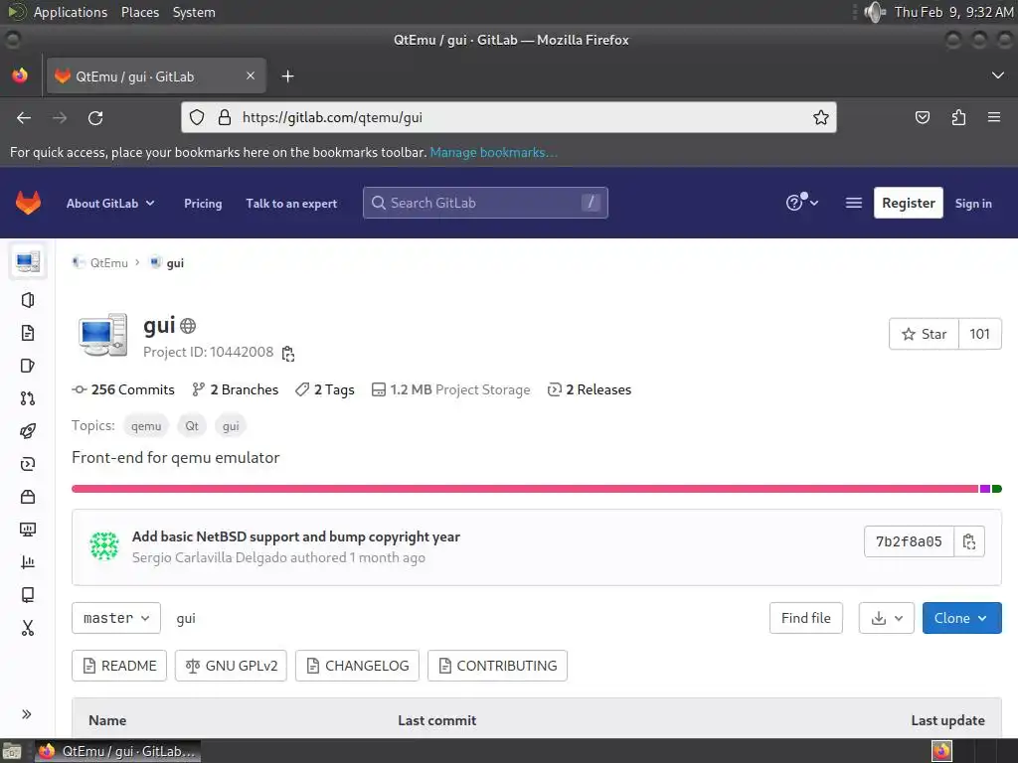1018x763 pixels.
Task: List all tabs with the chevron
Action: coord(997,76)
